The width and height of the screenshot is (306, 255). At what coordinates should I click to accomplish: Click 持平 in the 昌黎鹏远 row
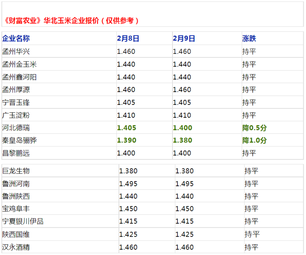249,153
